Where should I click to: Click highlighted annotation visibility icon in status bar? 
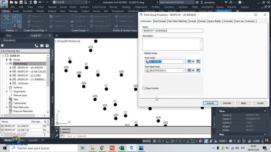point(206,141)
